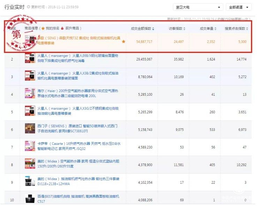The width and height of the screenshot is (257, 206).
Task: Sort by 访客指数 arrow icon
Action: [x=184, y=29]
